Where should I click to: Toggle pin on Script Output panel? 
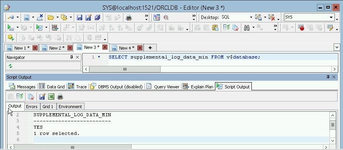point(328,77)
